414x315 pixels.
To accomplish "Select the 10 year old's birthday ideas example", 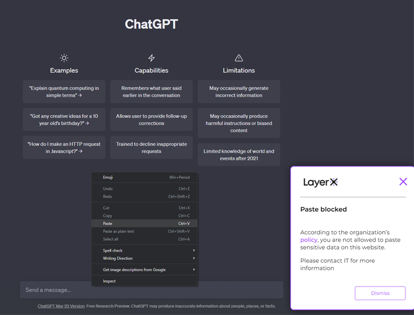I will point(64,120).
